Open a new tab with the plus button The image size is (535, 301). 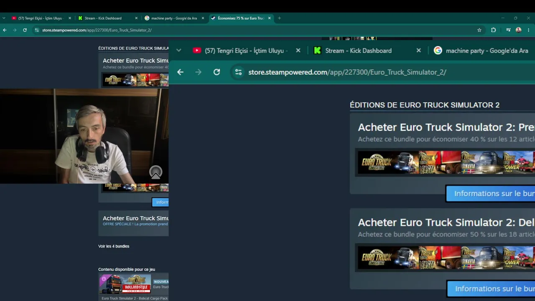point(279,18)
